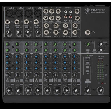Click the LINE IN 5-6 left jack
The image size is (111, 111).
click(x=46, y=26)
